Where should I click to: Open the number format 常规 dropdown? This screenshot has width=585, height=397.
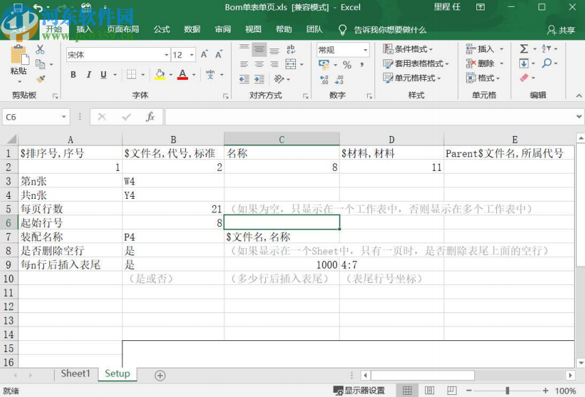365,50
